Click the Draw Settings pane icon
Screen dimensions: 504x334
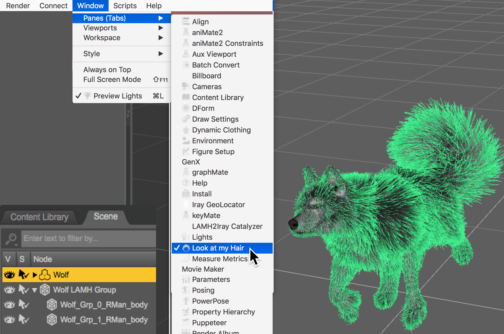tap(185, 119)
